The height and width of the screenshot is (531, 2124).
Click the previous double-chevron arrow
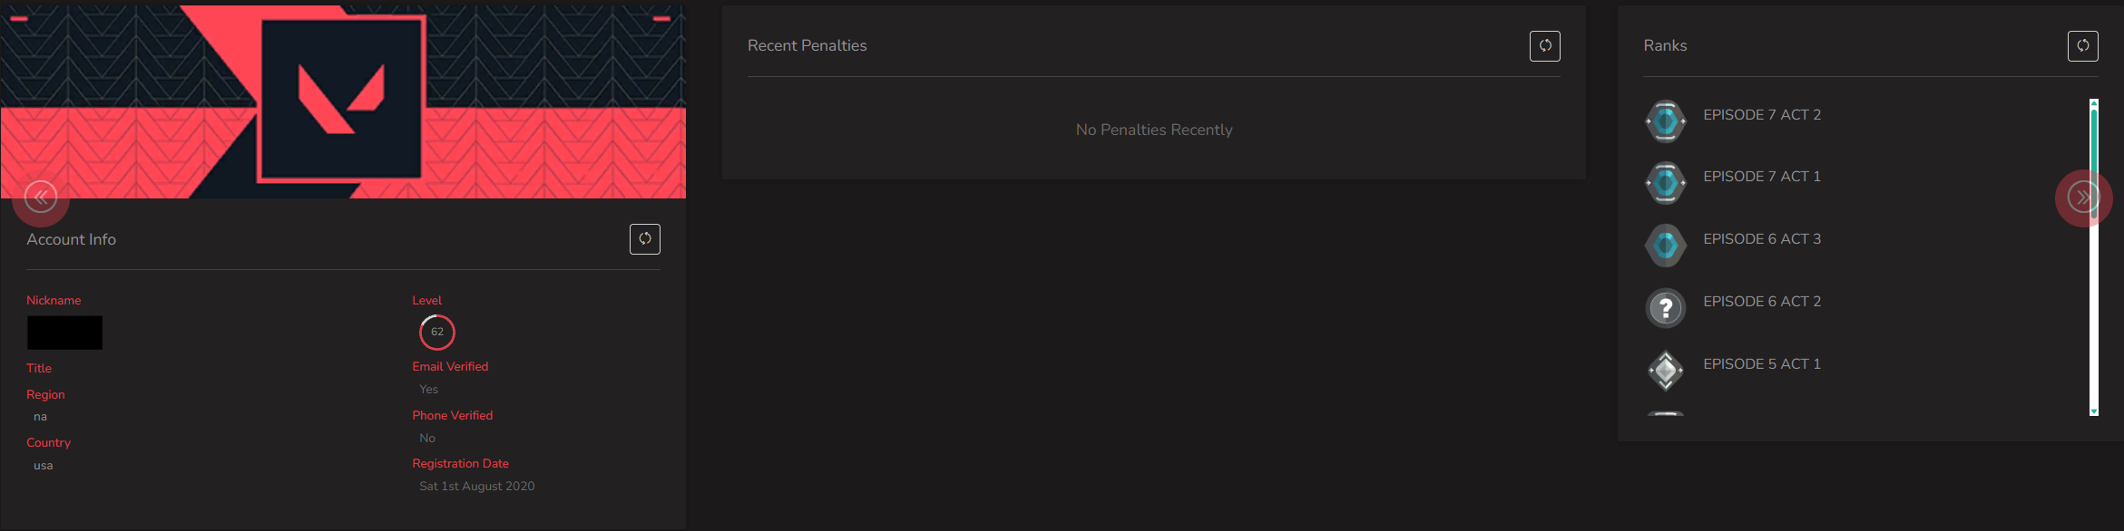(x=41, y=198)
